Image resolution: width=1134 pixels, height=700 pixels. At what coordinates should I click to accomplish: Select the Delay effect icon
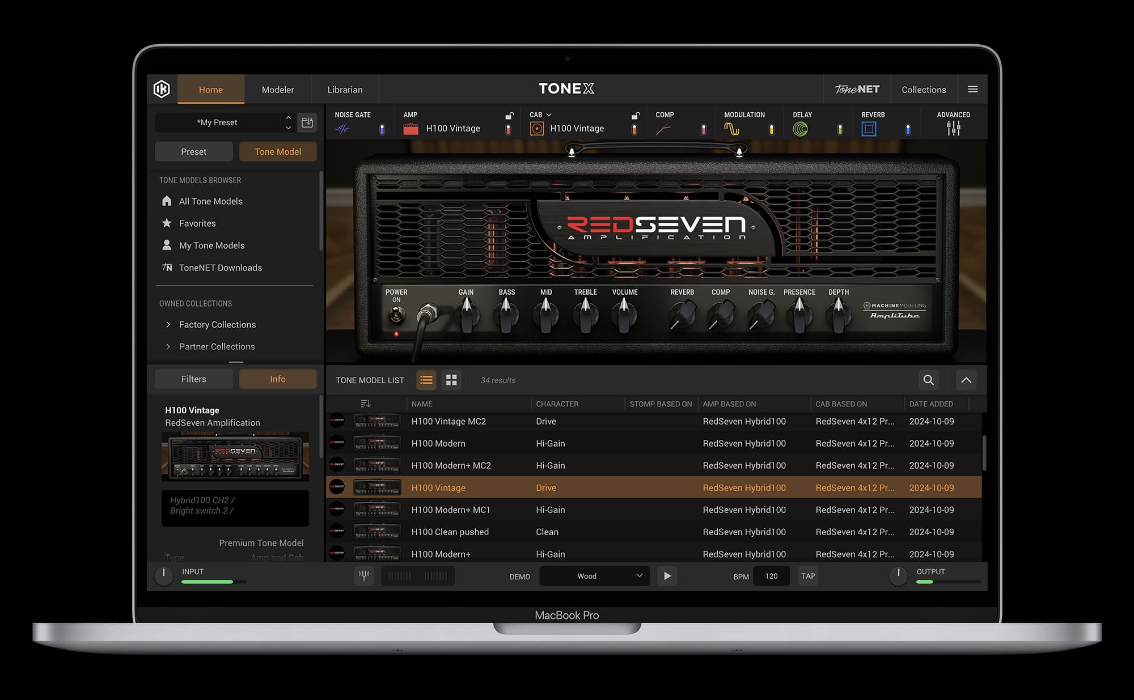pyautogui.click(x=801, y=128)
